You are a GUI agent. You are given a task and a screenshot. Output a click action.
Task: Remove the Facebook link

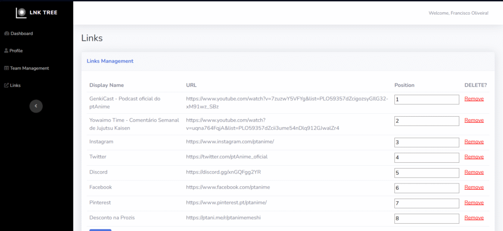point(474,187)
